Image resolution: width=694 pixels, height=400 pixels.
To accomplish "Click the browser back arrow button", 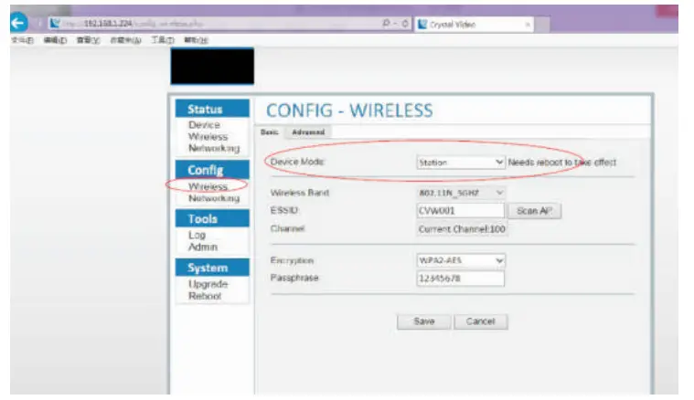I will [19, 23].
